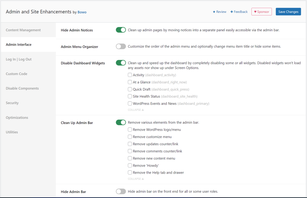Check the Activity dashboard widget box
The image size is (307, 198).
[130, 75]
